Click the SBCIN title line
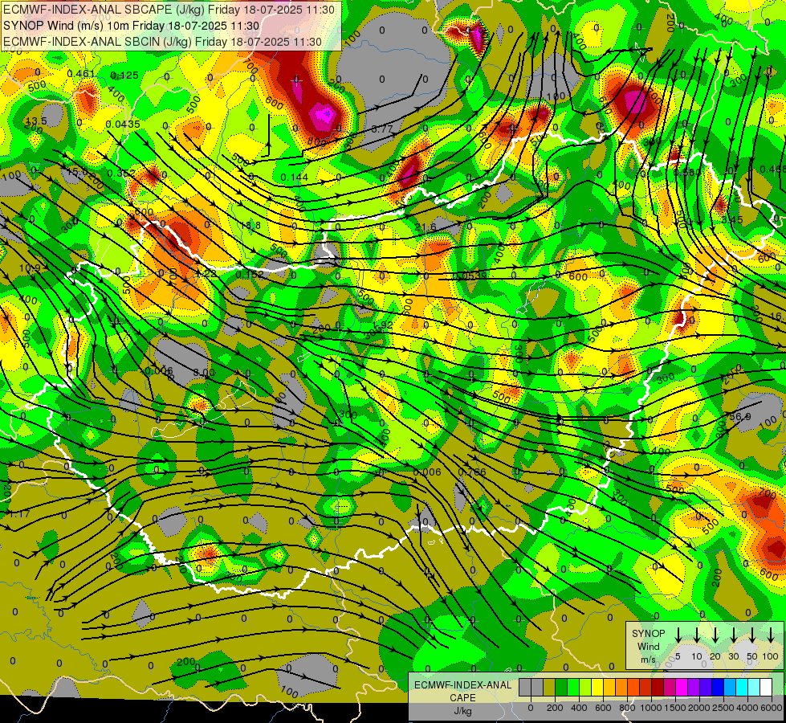The height and width of the screenshot is (723, 786). coord(162,42)
